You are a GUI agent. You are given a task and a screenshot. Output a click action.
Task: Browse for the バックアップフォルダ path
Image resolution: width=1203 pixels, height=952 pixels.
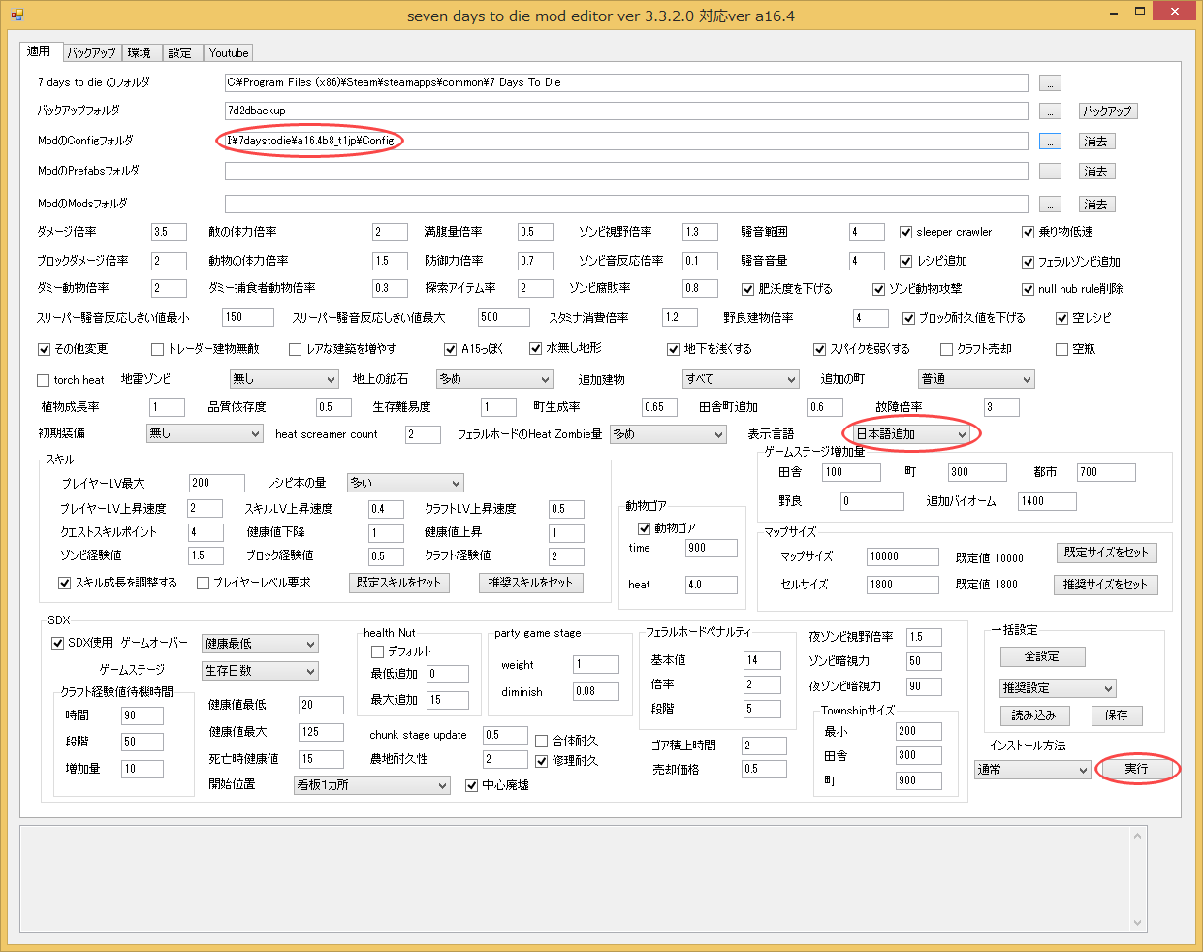coord(1050,111)
